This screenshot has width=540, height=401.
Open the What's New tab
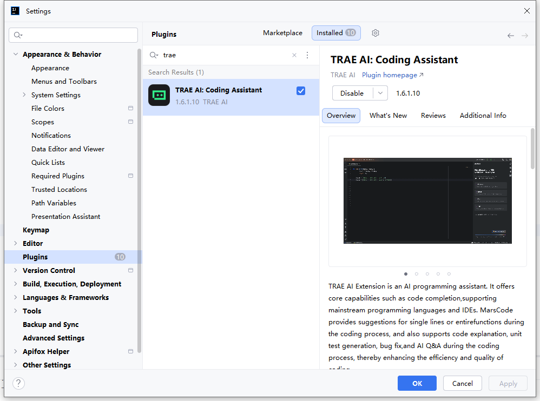tap(388, 115)
